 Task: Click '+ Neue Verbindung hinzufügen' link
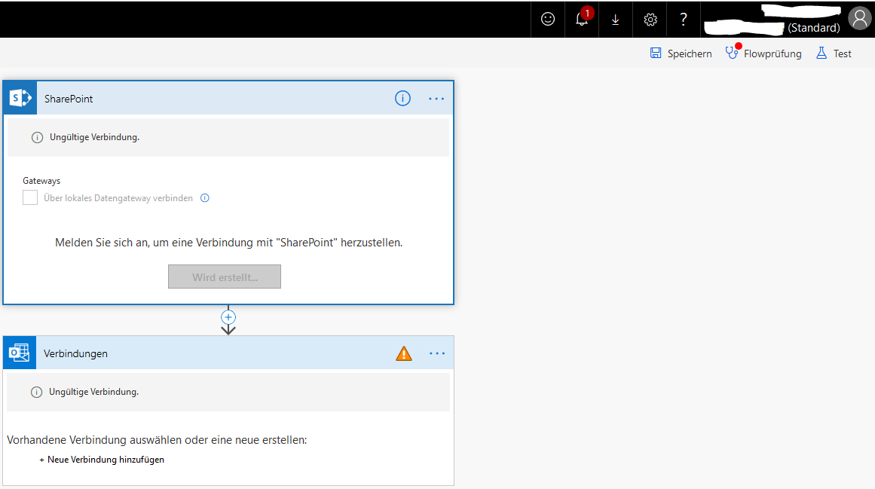[102, 460]
